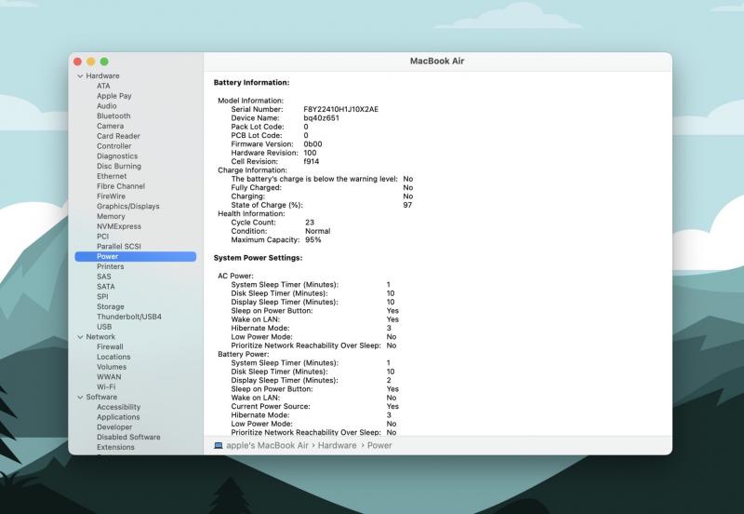Select Volumes under Network

coord(112,367)
